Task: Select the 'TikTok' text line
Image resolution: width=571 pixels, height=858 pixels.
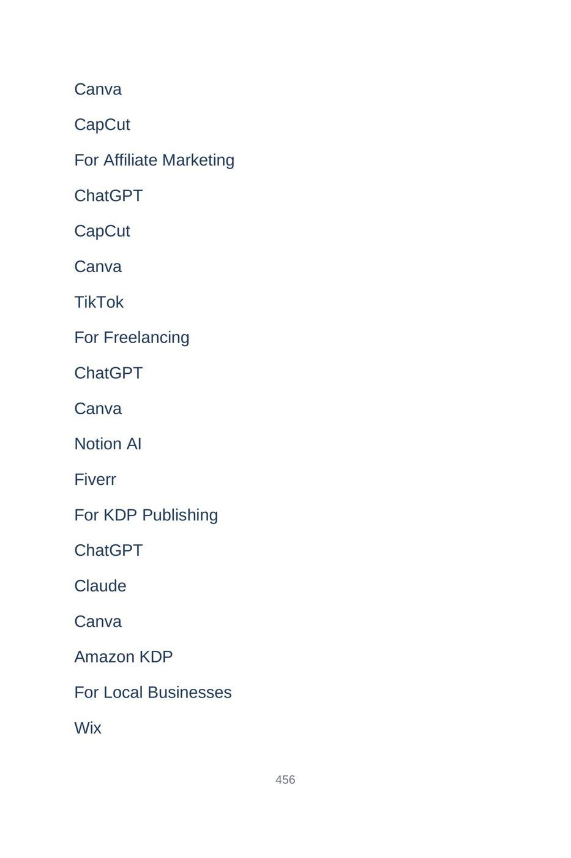Action: click(99, 302)
